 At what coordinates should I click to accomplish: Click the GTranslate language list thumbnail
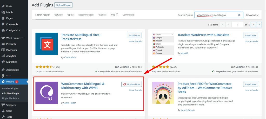pos(163,44)
